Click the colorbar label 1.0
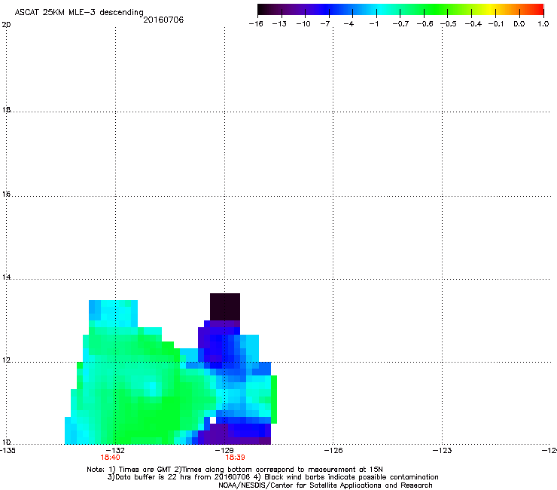This screenshot has width=557, height=490. [543, 24]
